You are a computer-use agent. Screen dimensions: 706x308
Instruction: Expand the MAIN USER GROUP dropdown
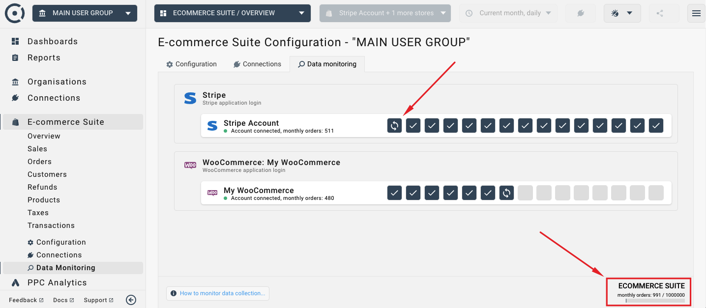(x=85, y=13)
